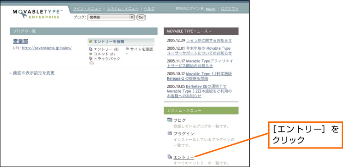
Task: Click ログアウト to log out
Action: pos(230,8)
